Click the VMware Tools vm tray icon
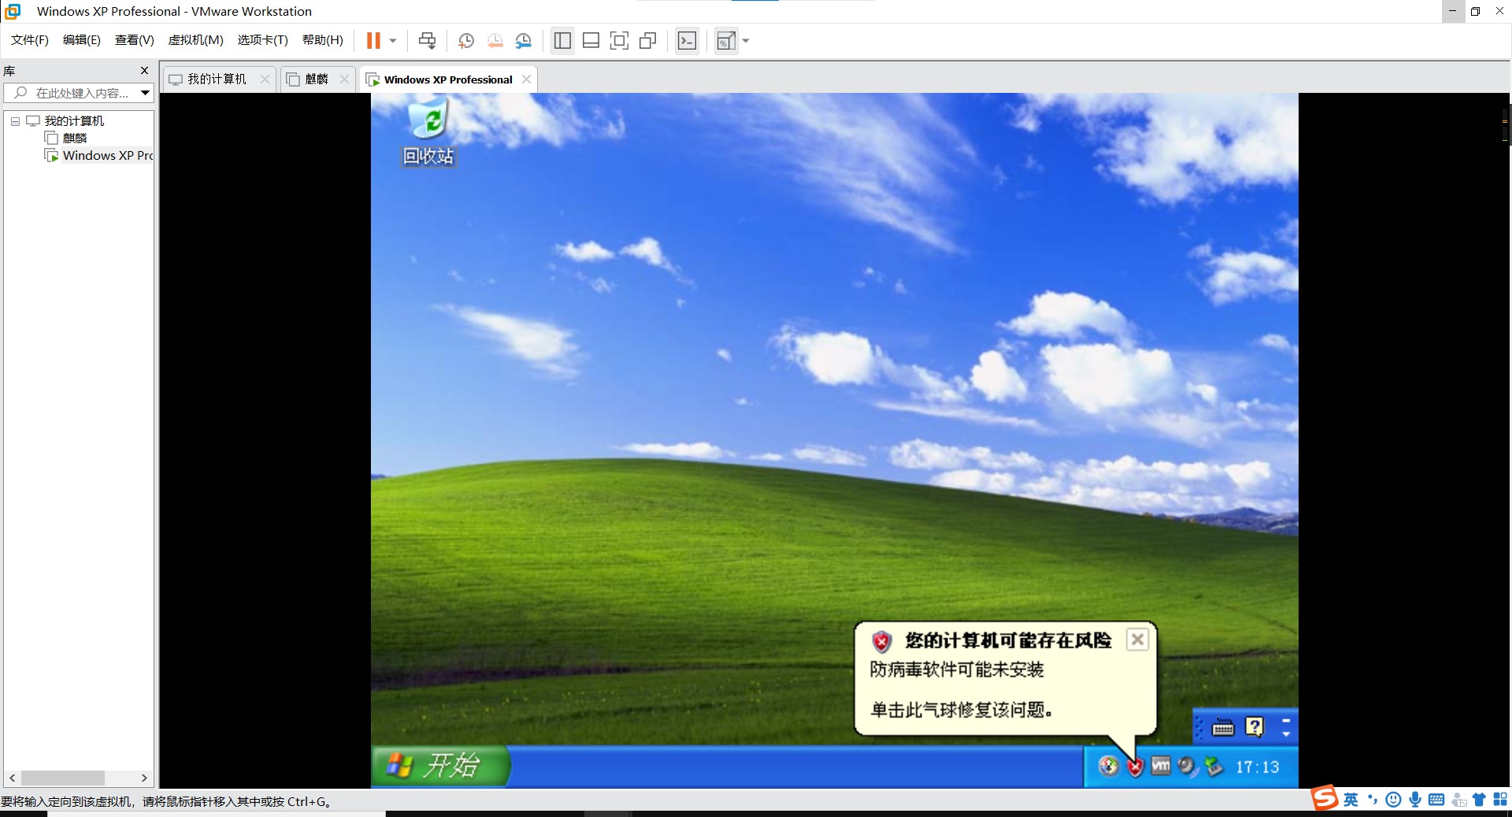The image size is (1512, 817). pyautogui.click(x=1161, y=766)
